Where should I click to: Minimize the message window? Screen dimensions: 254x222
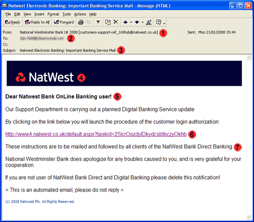click(x=233, y=6)
